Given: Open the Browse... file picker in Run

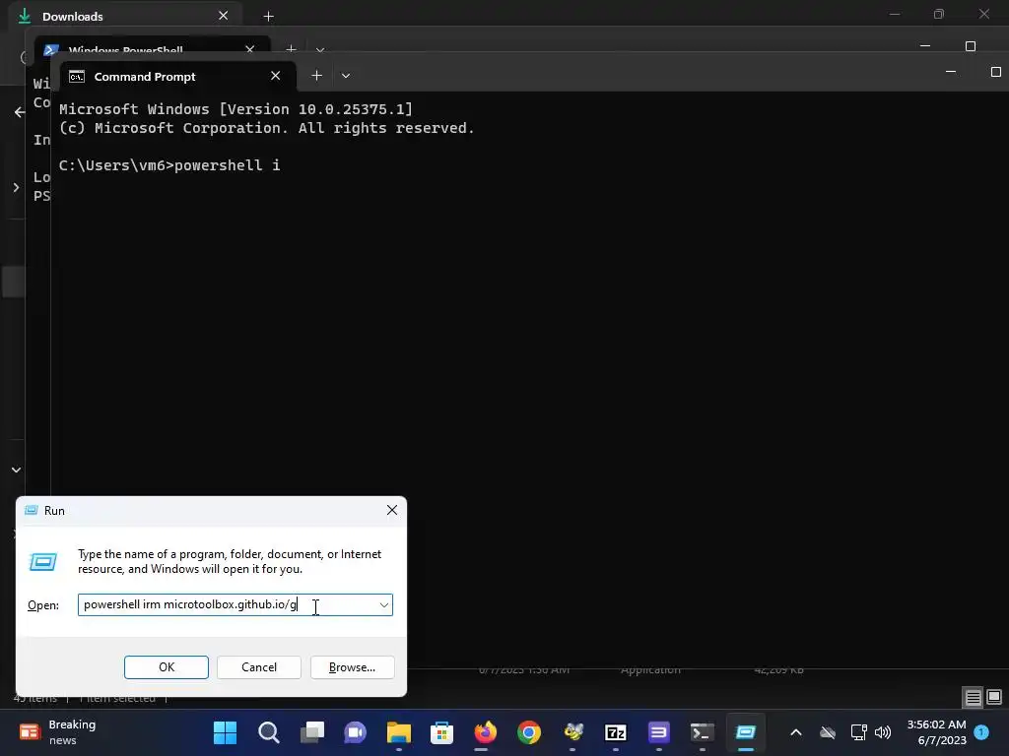Looking at the screenshot, I should tap(352, 666).
